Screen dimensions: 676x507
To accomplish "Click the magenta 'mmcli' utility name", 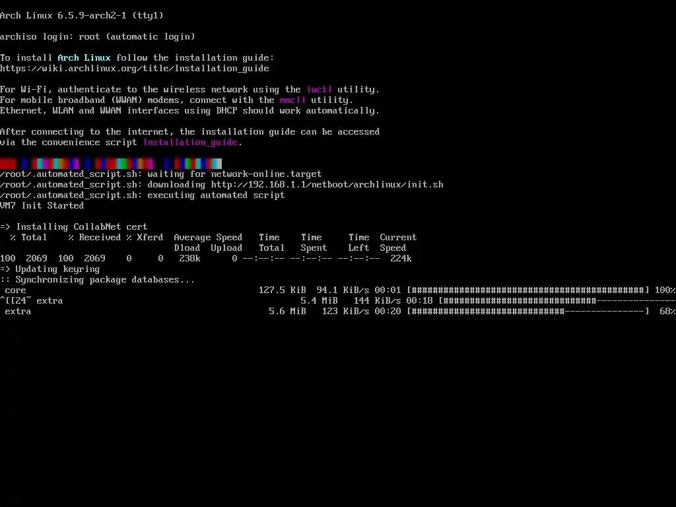I will tap(292, 100).
